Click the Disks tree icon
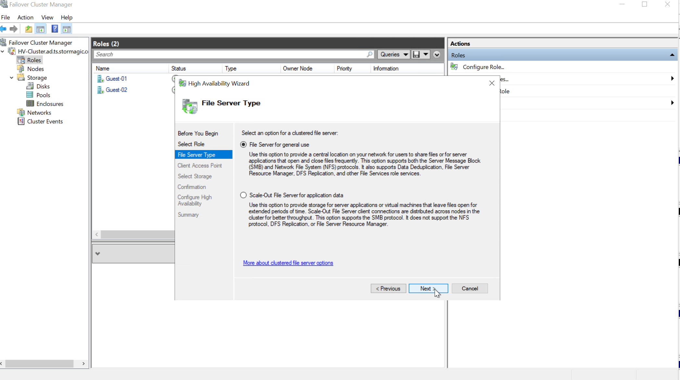The image size is (680, 380). tap(30, 86)
